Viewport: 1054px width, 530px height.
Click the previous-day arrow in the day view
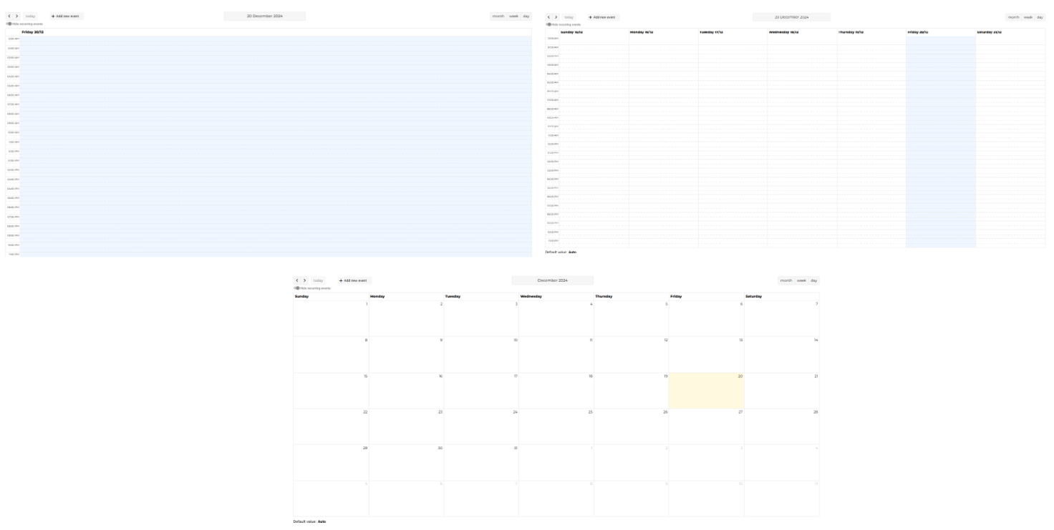pos(10,16)
